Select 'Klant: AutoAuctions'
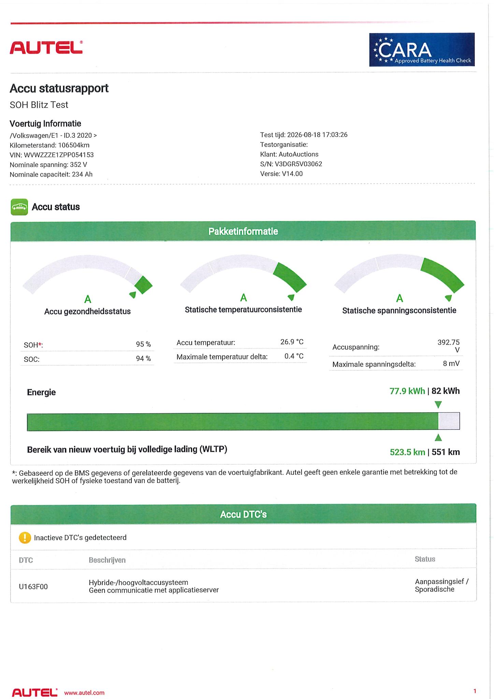The width and height of the screenshot is (494, 699). (x=289, y=154)
